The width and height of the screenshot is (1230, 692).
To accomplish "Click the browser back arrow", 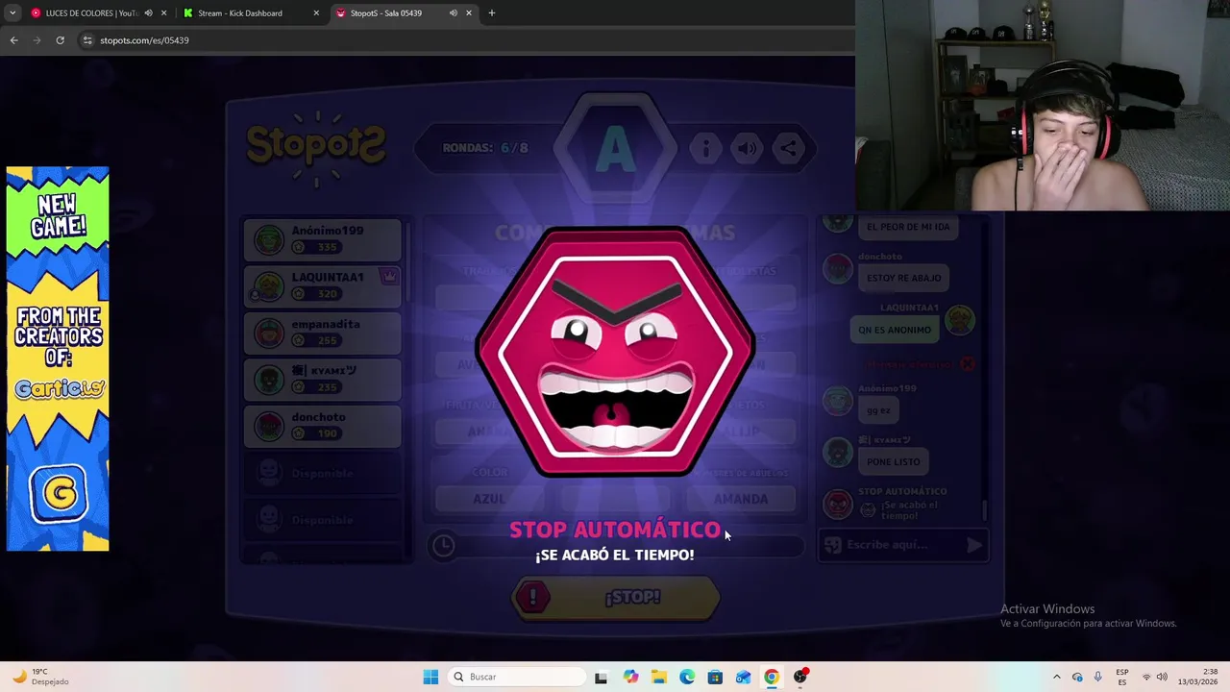I will 13,40.
